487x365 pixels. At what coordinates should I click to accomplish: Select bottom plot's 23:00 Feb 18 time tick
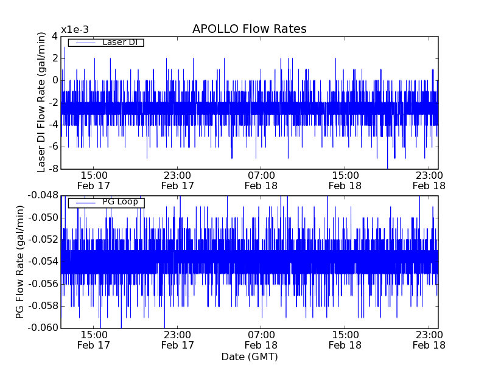click(x=429, y=339)
